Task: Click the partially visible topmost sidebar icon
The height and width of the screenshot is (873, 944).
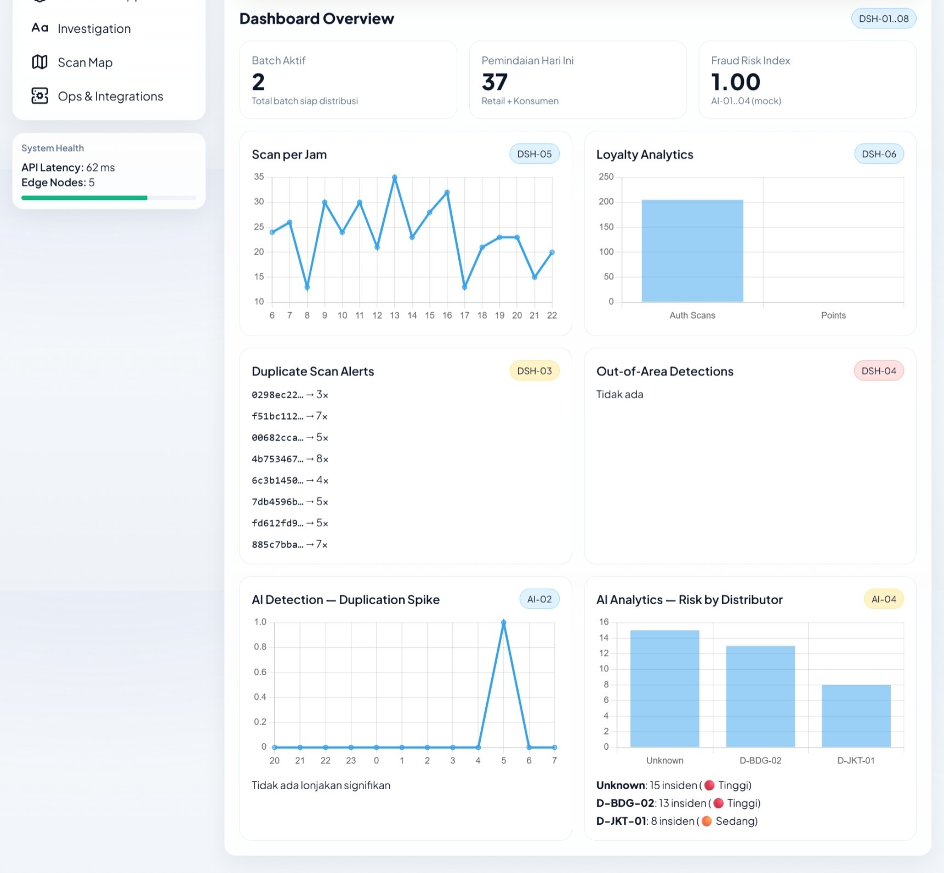Action: 39,1
